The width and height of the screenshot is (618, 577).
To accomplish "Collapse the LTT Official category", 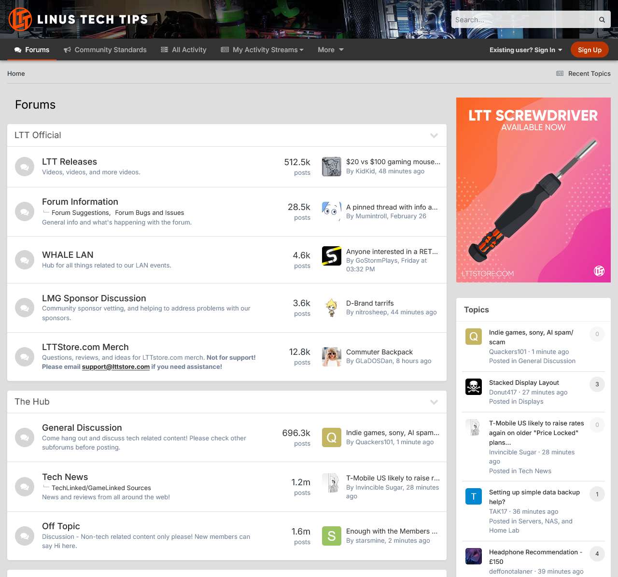I will 434,136.
